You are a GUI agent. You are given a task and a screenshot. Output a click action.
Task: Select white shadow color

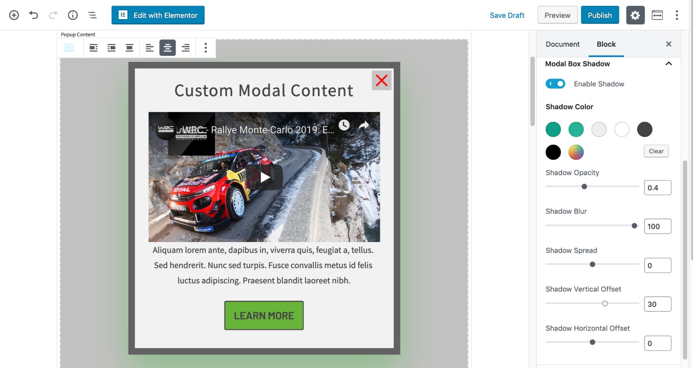coord(622,129)
